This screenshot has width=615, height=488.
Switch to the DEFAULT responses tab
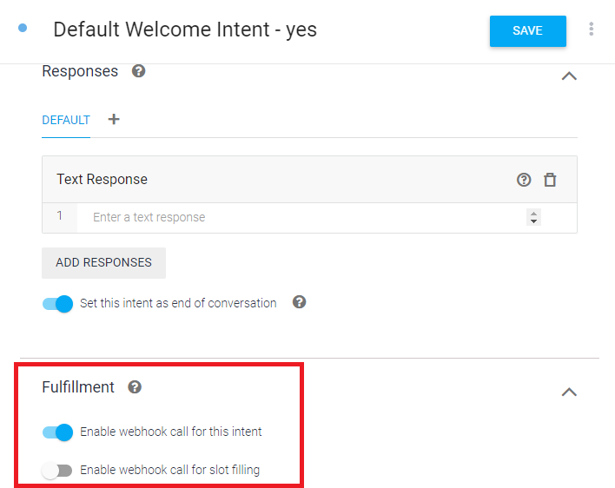(x=66, y=120)
